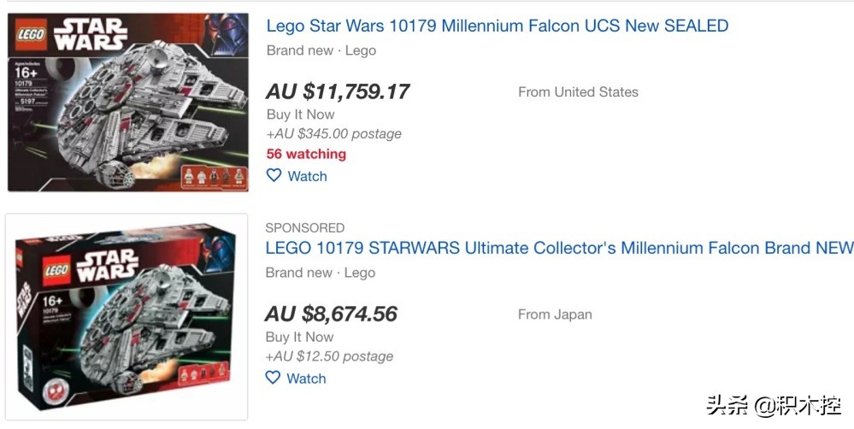Click the SPONSORED label above the second listing
This screenshot has width=854, height=429.
305,228
